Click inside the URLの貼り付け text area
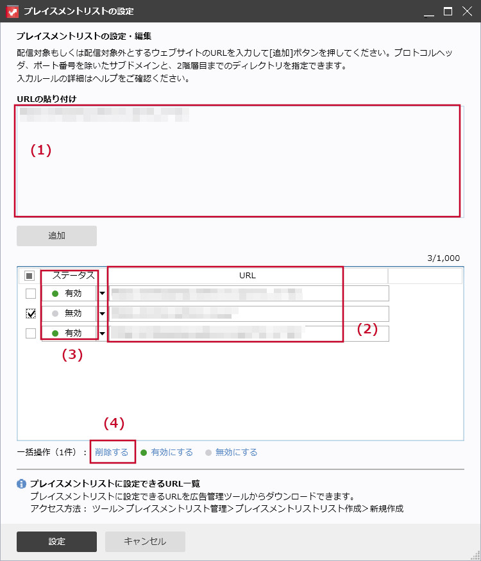 (x=240, y=162)
